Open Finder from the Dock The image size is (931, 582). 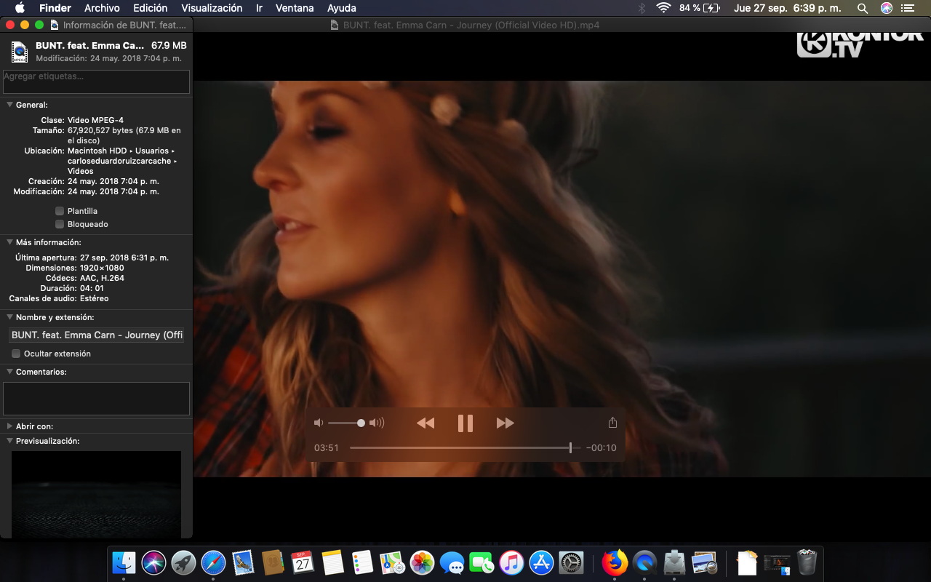[124, 562]
